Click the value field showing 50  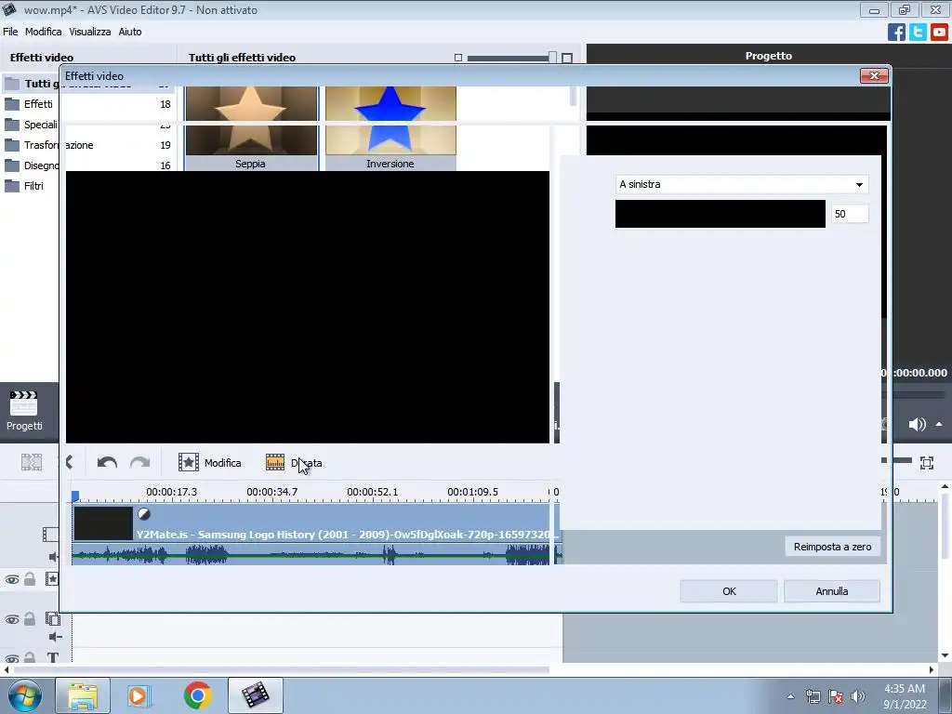[850, 214]
